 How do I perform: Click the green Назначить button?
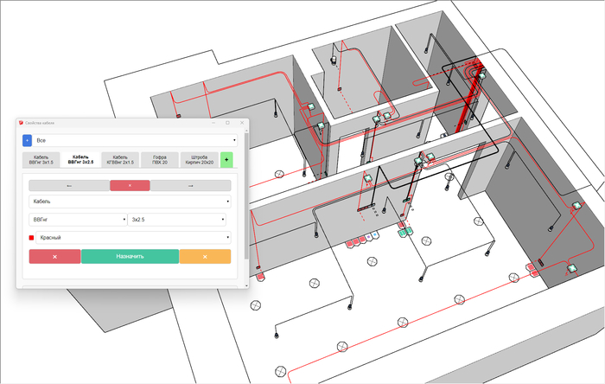130,257
